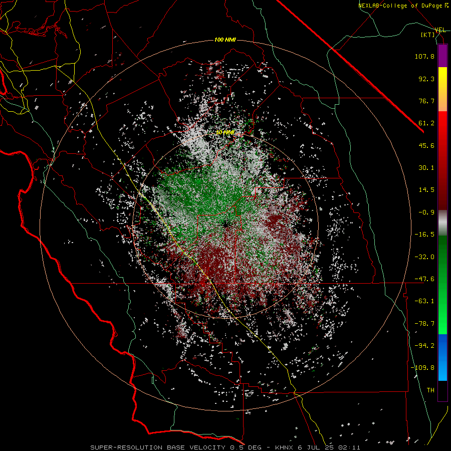Click the purple segment of velocity color bar
Viewport: 451px width, 451px height.
point(442,56)
